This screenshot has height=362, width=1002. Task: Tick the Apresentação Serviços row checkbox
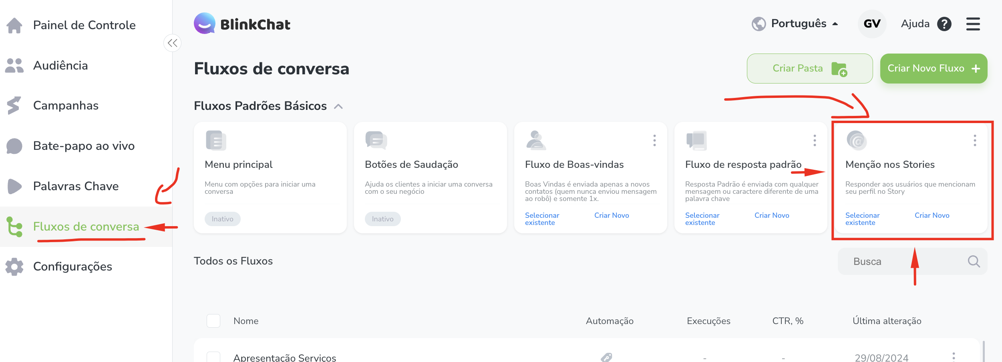[213, 357]
